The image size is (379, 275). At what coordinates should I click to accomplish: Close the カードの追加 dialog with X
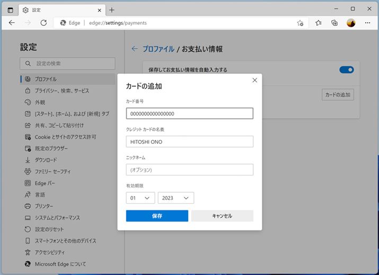tap(254, 80)
